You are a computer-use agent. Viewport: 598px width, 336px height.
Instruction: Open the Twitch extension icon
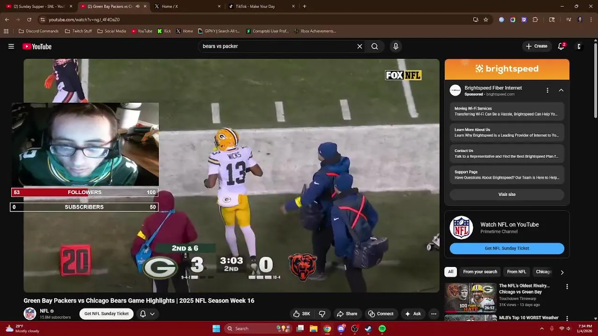click(524, 20)
